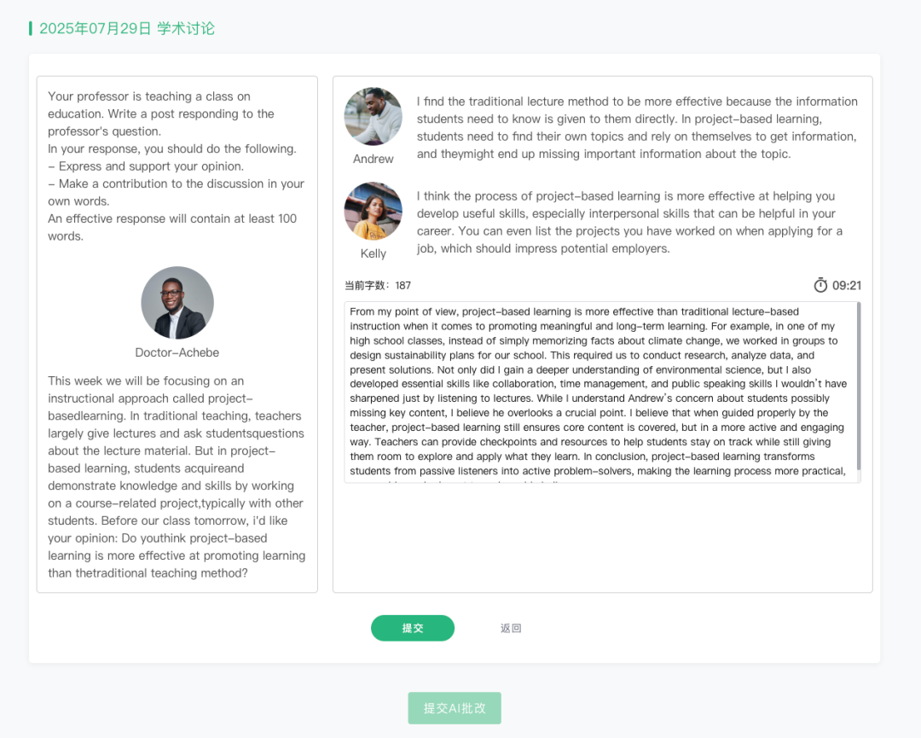Click the 'at least 100 words' requirement sentence
This screenshot has height=738, width=921.
coord(172,227)
